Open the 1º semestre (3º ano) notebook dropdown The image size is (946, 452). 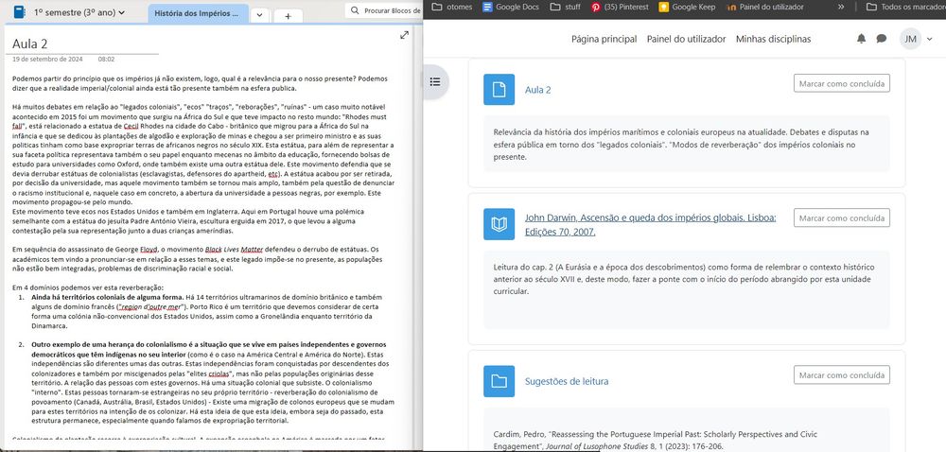79,12
